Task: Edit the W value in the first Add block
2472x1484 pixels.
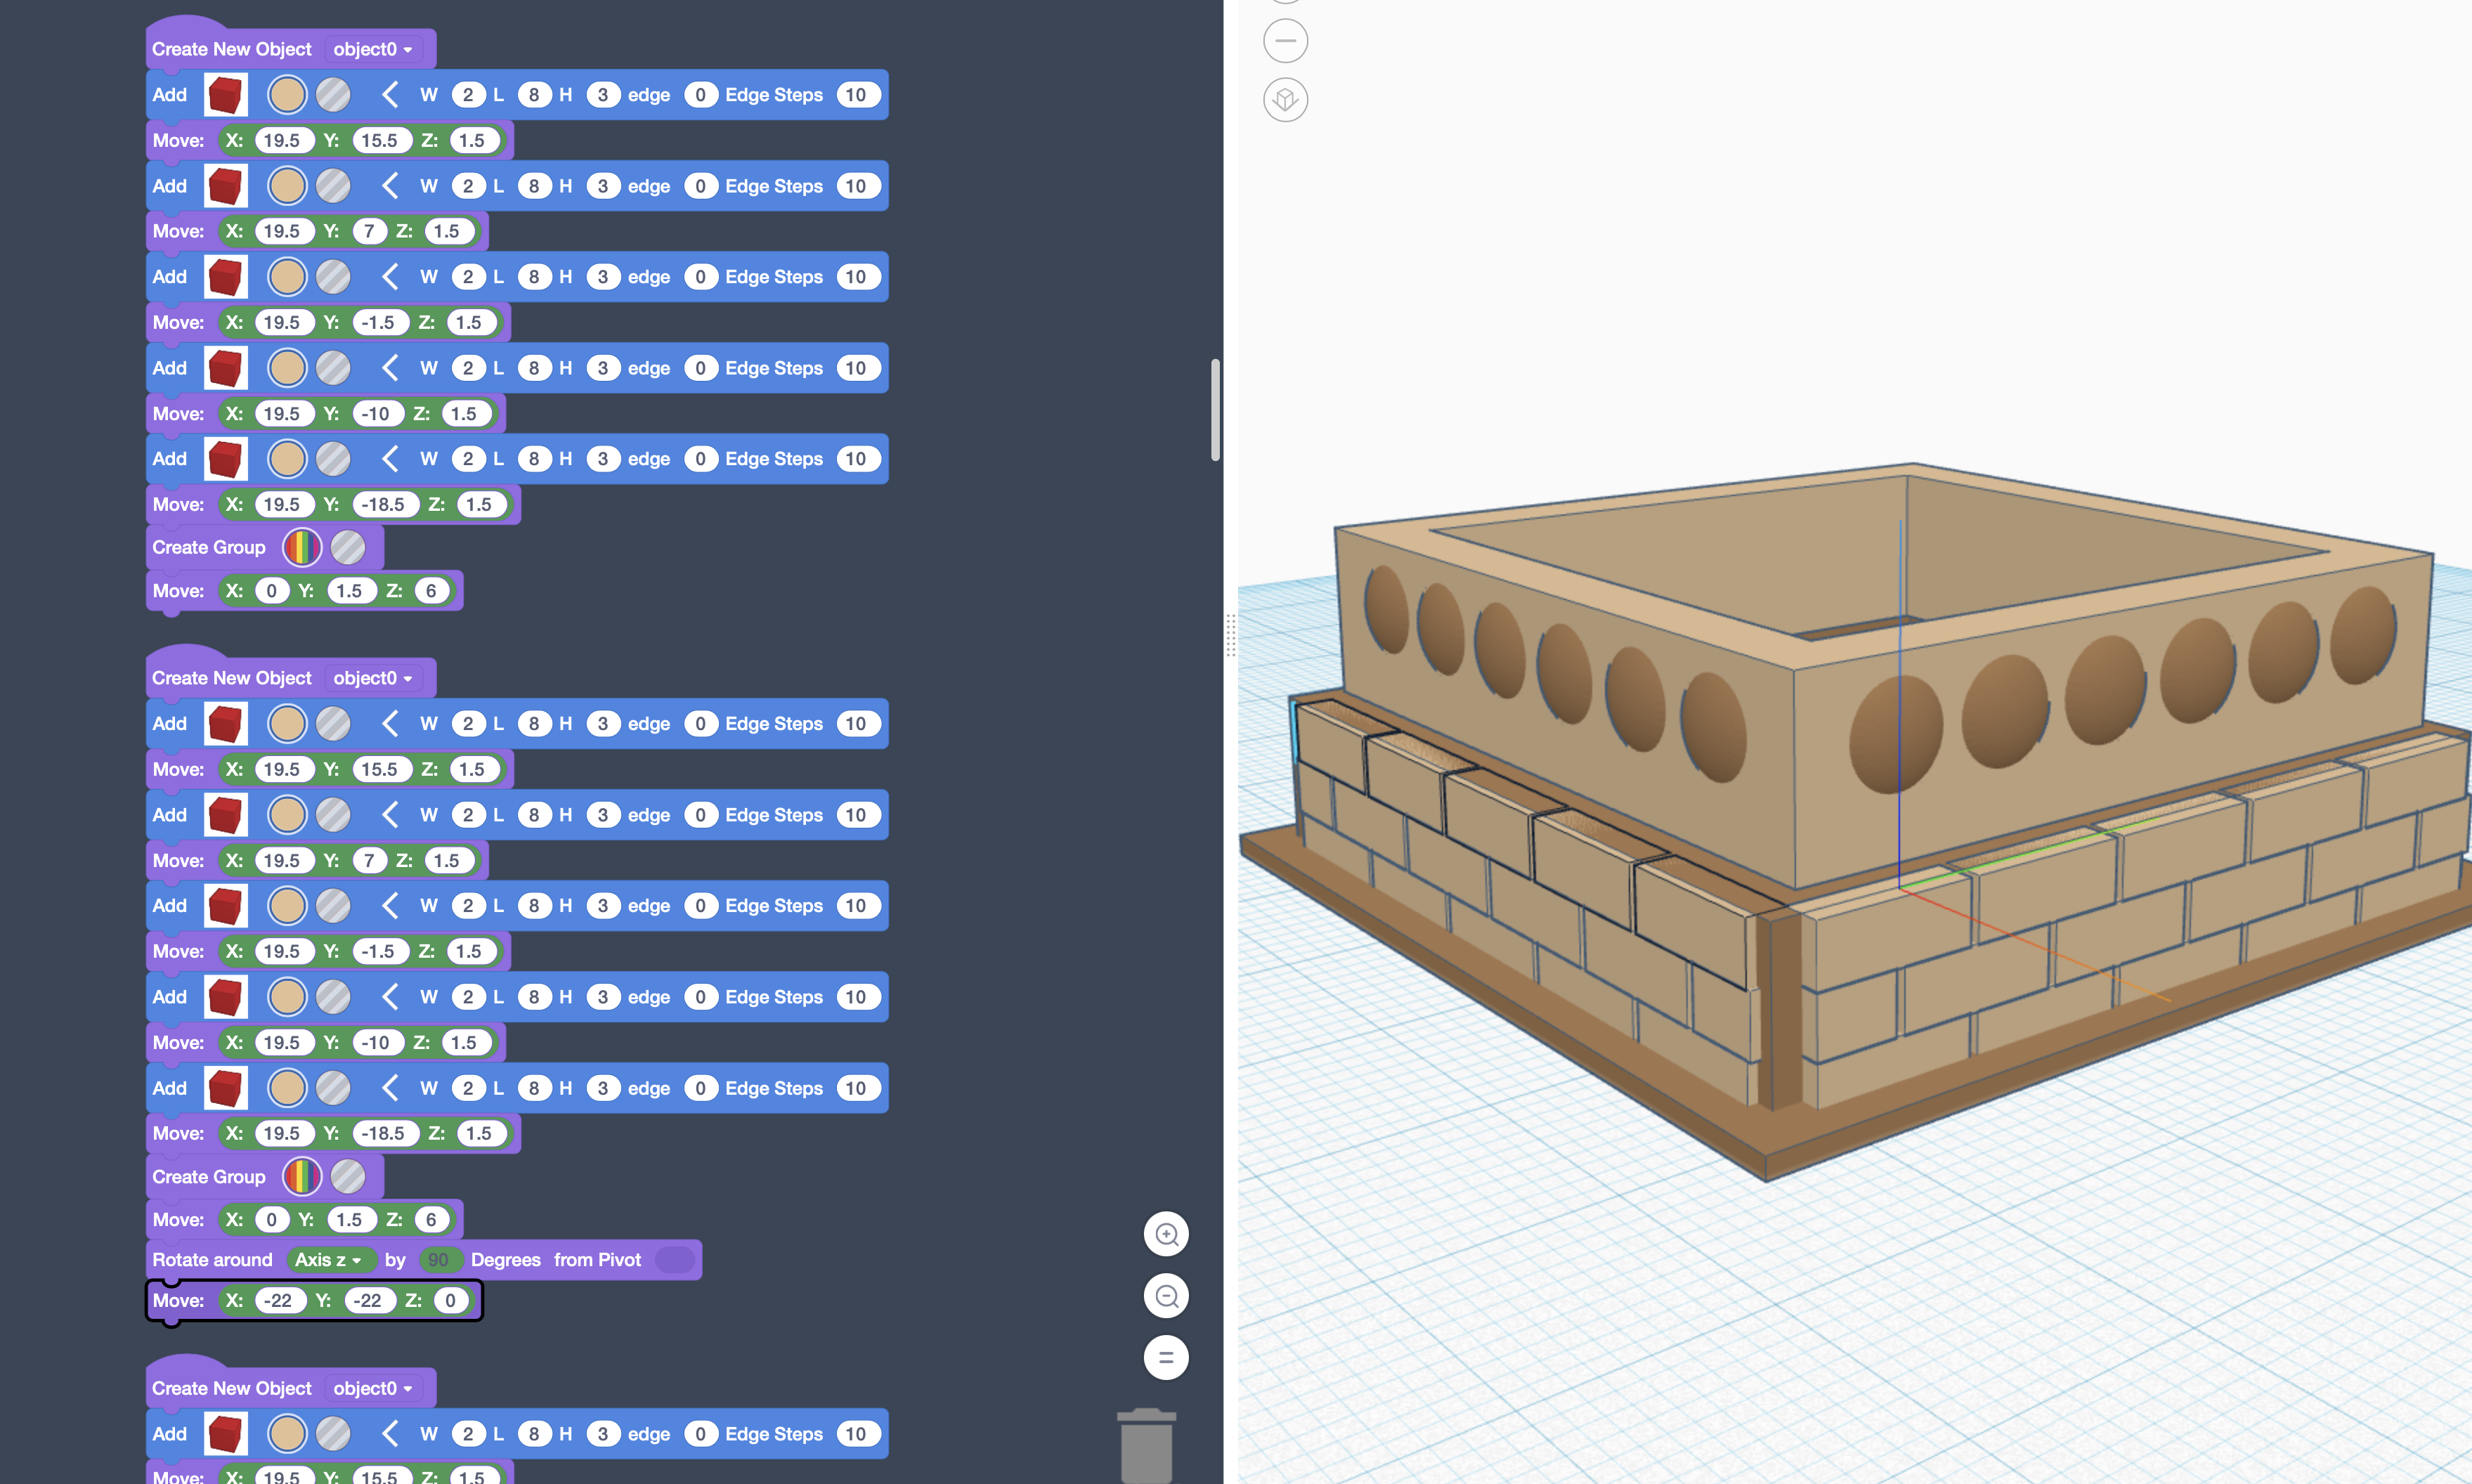Action: coord(468,94)
